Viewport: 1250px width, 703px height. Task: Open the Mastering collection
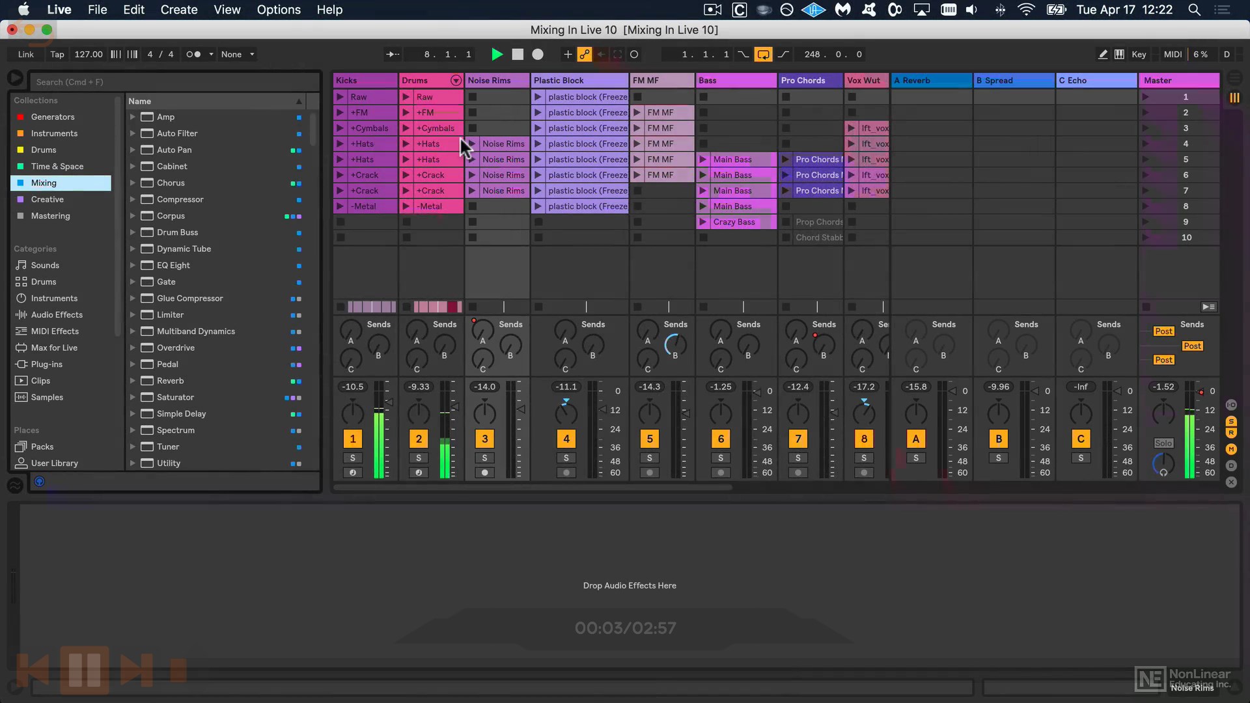pos(50,216)
